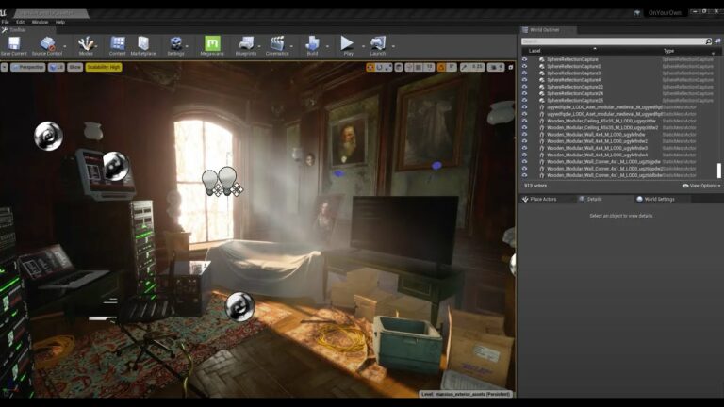The height and width of the screenshot is (407, 724).
Task: Click the World Outliner scrollbar thumb
Action: tap(718, 171)
